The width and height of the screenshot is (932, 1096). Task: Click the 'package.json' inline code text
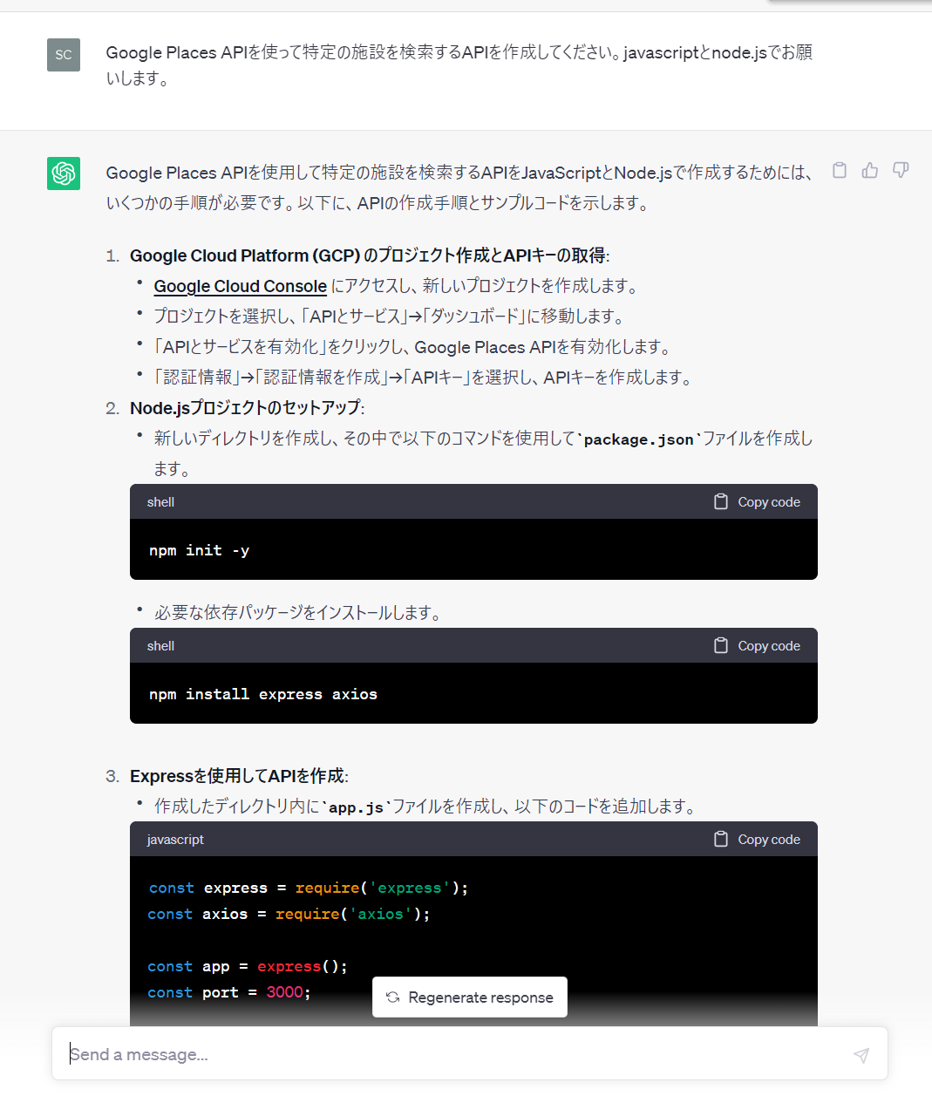click(x=639, y=439)
